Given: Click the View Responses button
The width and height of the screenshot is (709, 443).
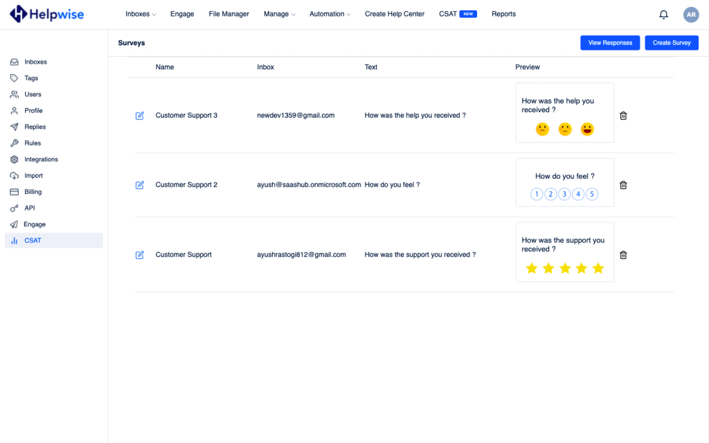Looking at the screenshot, I should coord(609,42).
